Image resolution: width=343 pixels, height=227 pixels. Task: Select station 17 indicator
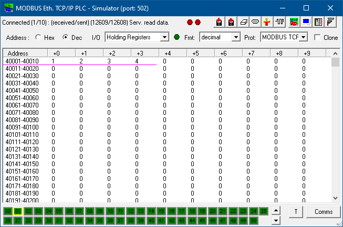(x=182, y=211)
